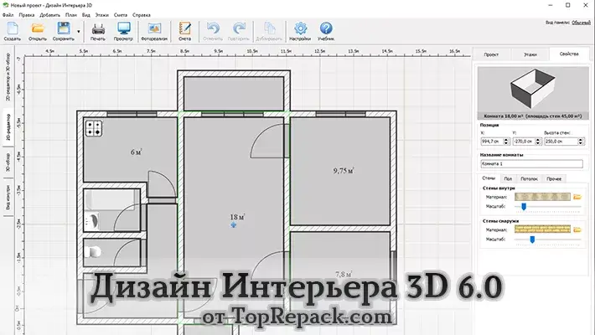Click the Высота стен input field
595x335 pixels.
pyautogui.click(x=561, y=142)
